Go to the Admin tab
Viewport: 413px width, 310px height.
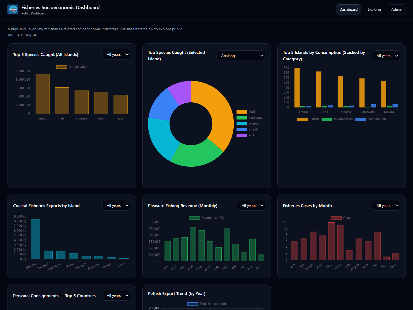pyautogui.click(x=397, y=9)
